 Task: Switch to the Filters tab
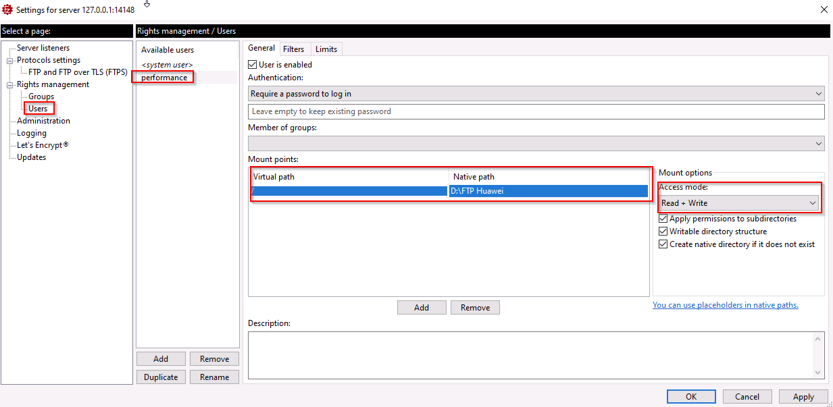[x=295, y=49]
